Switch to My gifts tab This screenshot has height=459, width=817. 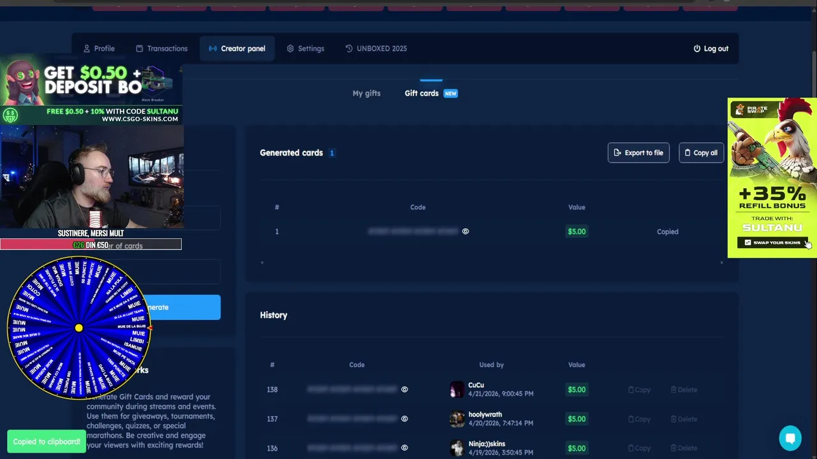[x=366, y=93]
